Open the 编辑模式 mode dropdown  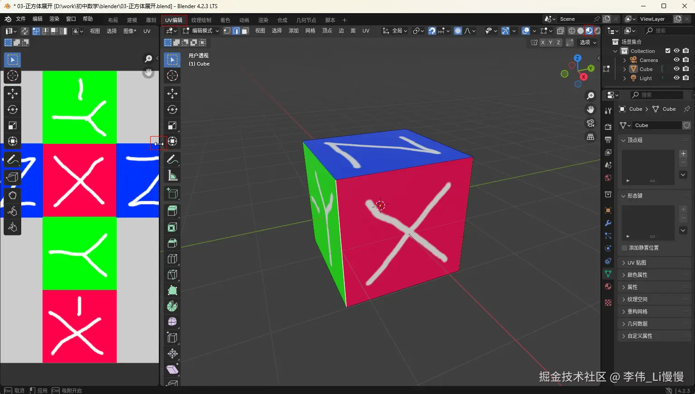point(201,31)
